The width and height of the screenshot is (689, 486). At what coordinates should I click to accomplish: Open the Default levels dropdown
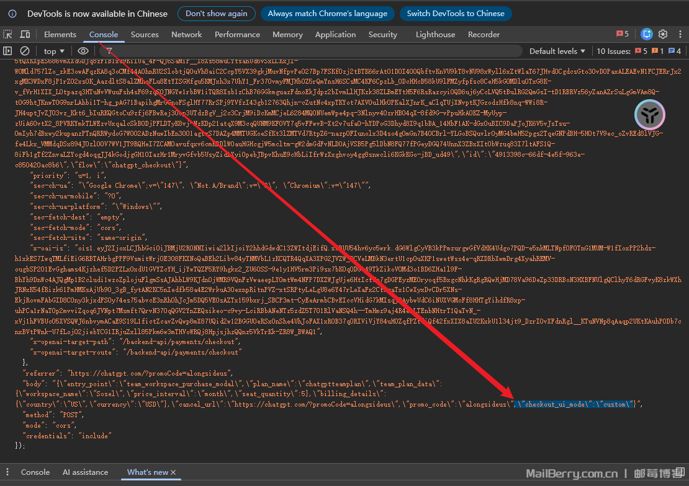557,51
